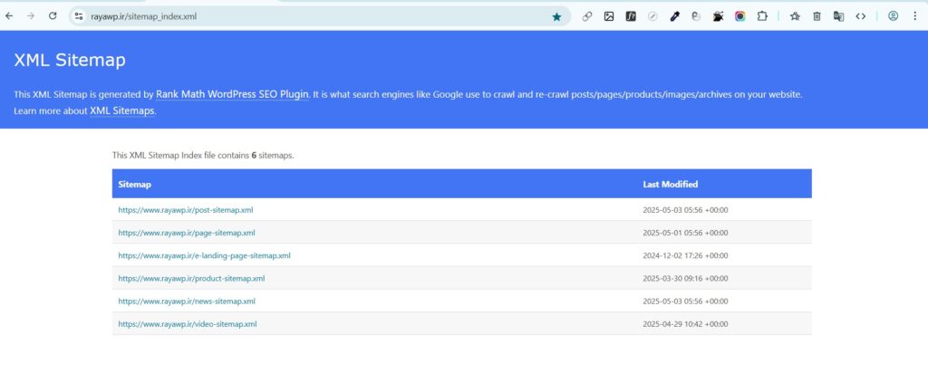Open the site information icon beside URL
Viewport: 928px width, 383px height.
[79, 16]
